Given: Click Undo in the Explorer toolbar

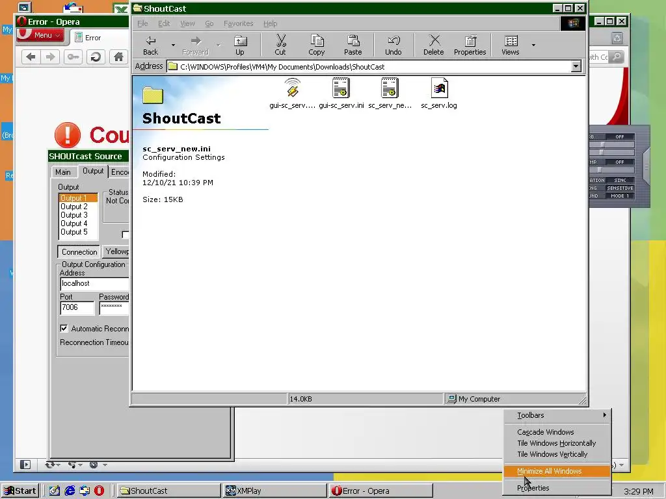Looking at the screenshot, I should click(393, 45).
